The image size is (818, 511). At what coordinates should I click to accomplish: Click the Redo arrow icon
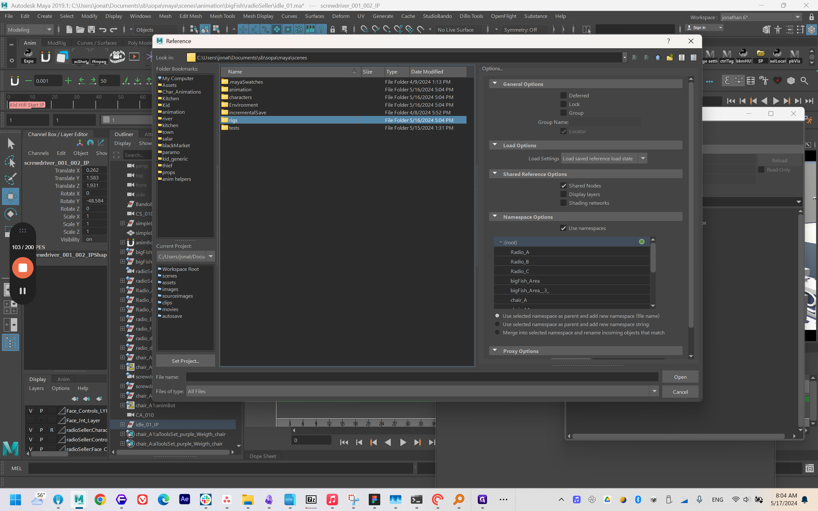click(x=113, y=29)
